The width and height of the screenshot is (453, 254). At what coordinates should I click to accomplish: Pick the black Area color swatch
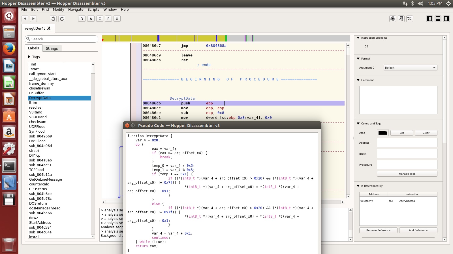coord(383,133)
